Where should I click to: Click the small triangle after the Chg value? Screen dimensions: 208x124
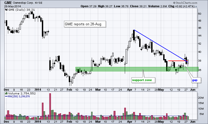point(196,6)
